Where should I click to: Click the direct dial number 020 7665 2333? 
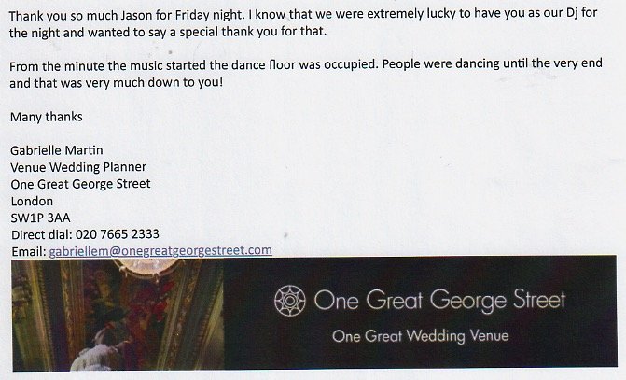coord(120,234)
